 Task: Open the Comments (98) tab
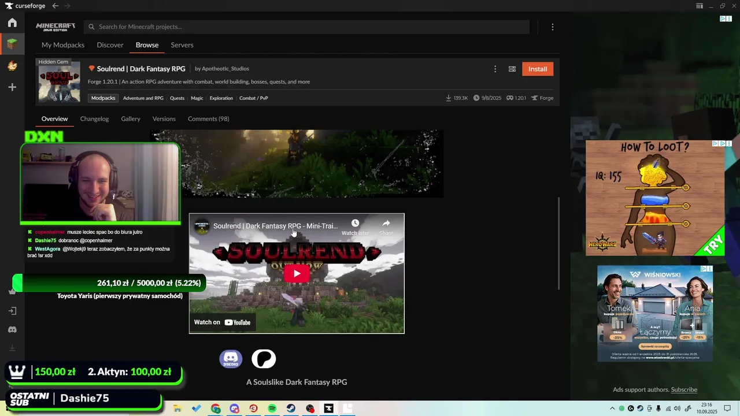click(x=208, y=119)
